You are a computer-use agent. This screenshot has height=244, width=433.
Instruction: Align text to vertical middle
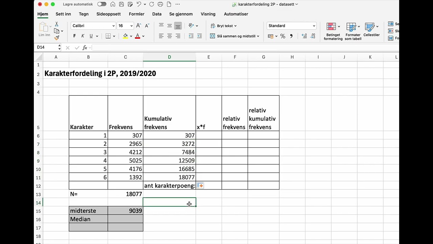pyautogui.click(x=169, y=25)
